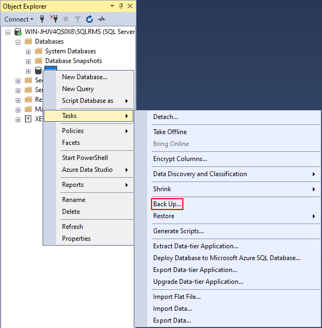Click the SQL Server instance icon
The width and height of the screenshot is (322, 328).
[18, 32]
